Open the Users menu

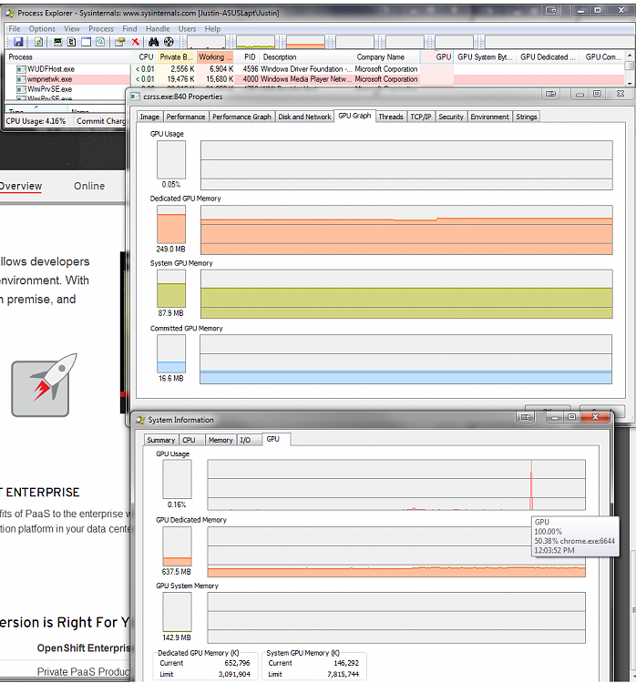pos(187,29)
